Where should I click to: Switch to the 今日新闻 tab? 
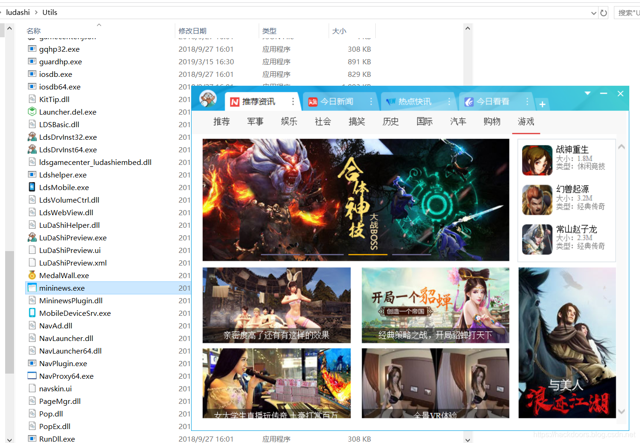340,102
